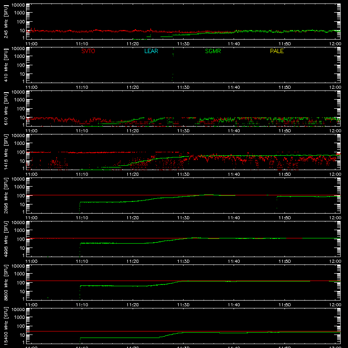Image resolution: width=348 pixels, height=348 pixels.
Task: Select the 1415 MHz [SFU] axis title
Action: click(6, 152)
